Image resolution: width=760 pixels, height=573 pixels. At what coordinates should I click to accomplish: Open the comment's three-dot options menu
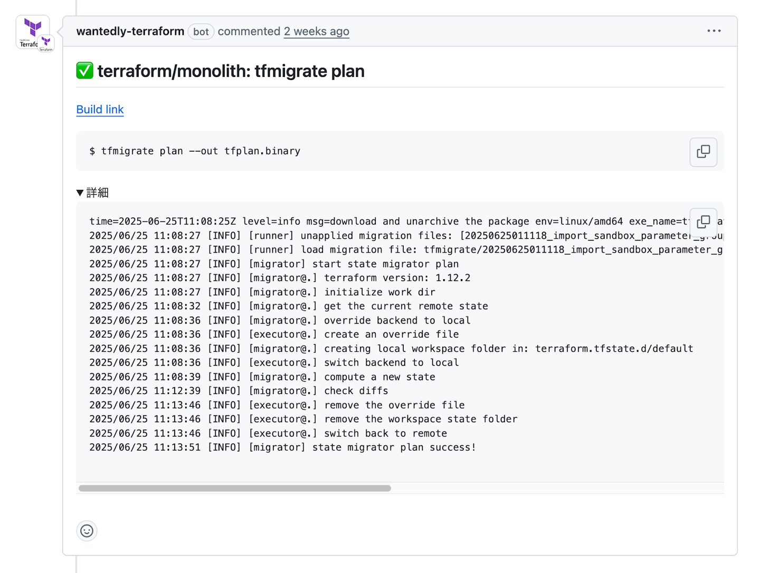[x=714, y=31]
